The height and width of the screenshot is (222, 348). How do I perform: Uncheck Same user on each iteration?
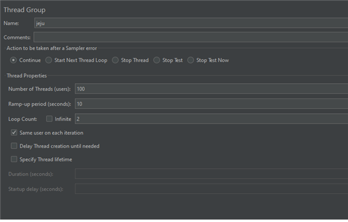point(14,133)
